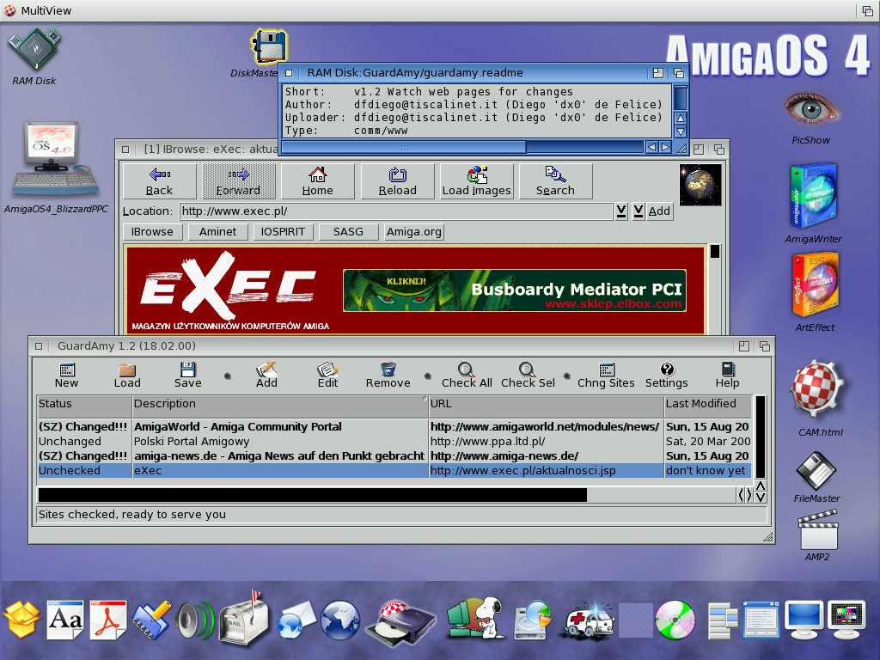Image resolution: width=880 pixels, height=660 pixels.
Task: Open bookmark dropdown arrow beside Add
Action: coord(639,211)
